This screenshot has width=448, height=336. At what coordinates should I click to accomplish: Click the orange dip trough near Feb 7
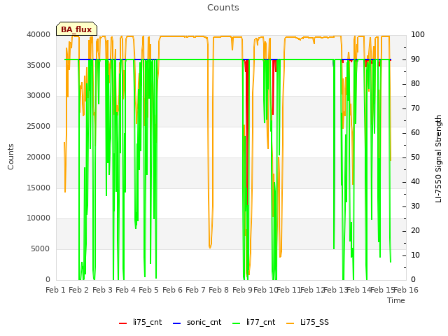(210, 246)
